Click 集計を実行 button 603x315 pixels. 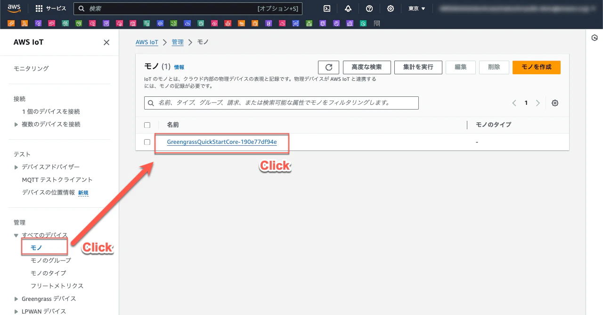[x=418, y=67]
